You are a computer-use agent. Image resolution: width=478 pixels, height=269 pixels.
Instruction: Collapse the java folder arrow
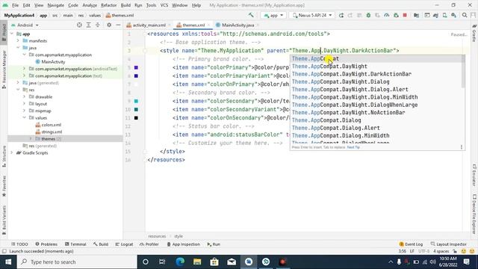coord(18,48)
